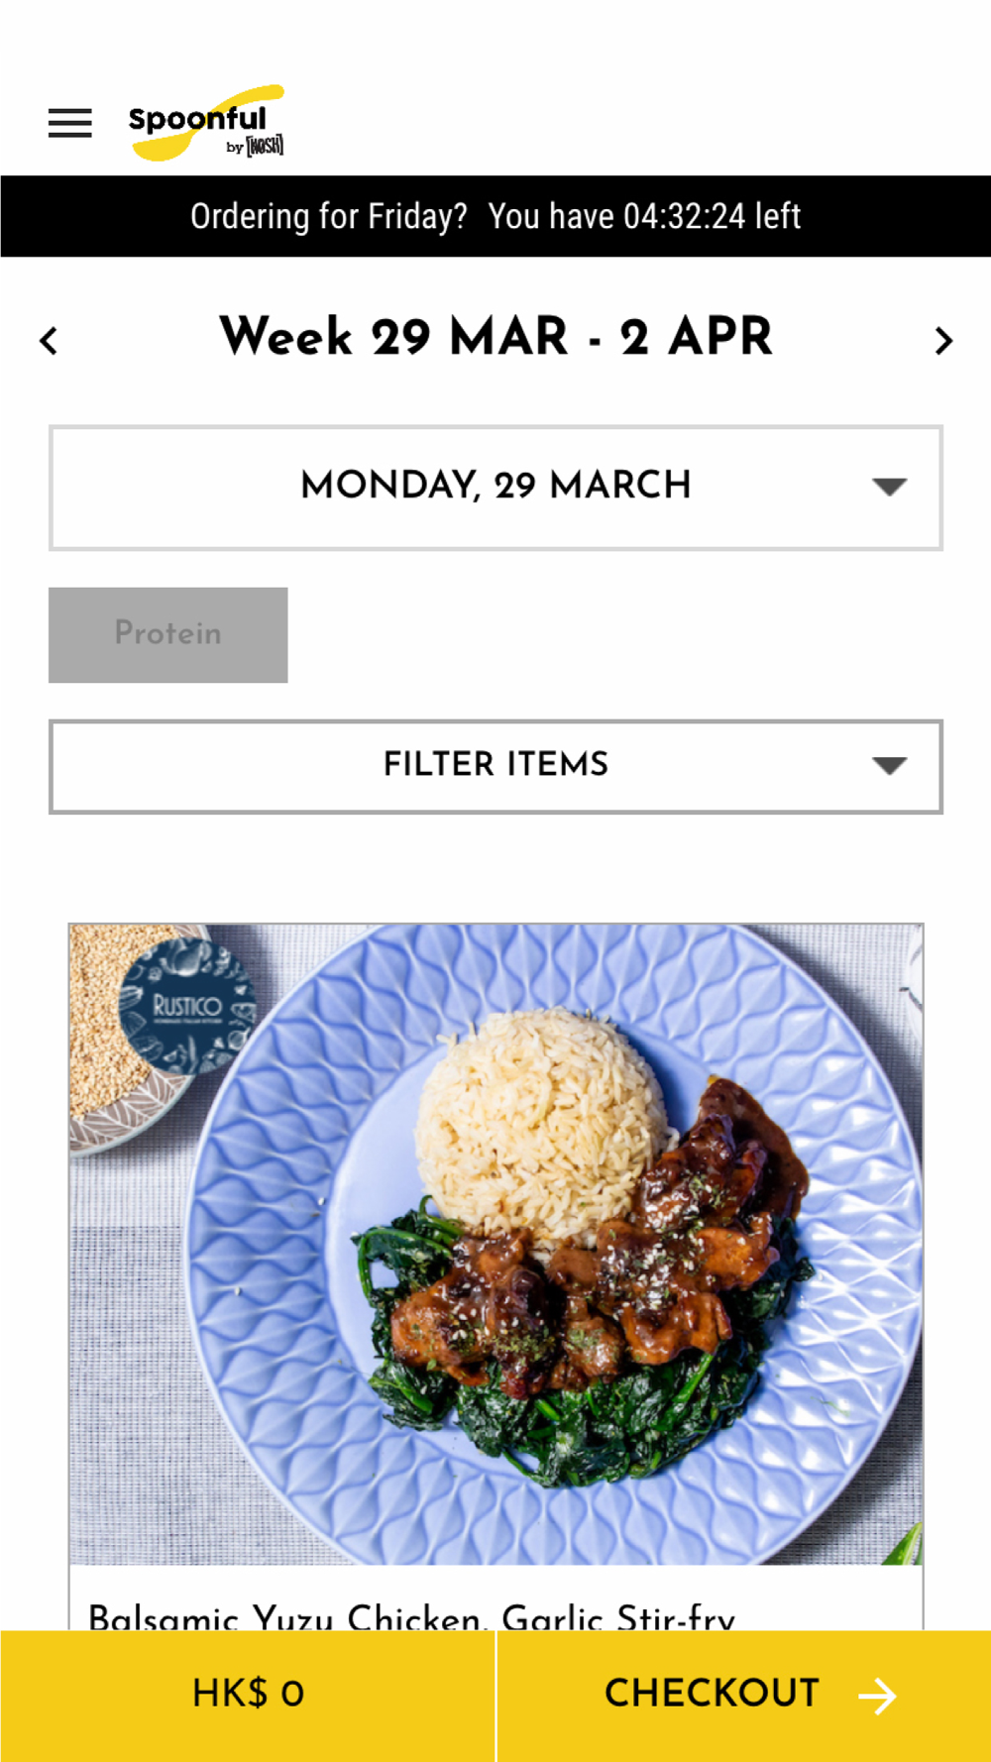The image size is (991, 1762).
Task: Open the hamburger navigation menu
Action: point(70,124)
